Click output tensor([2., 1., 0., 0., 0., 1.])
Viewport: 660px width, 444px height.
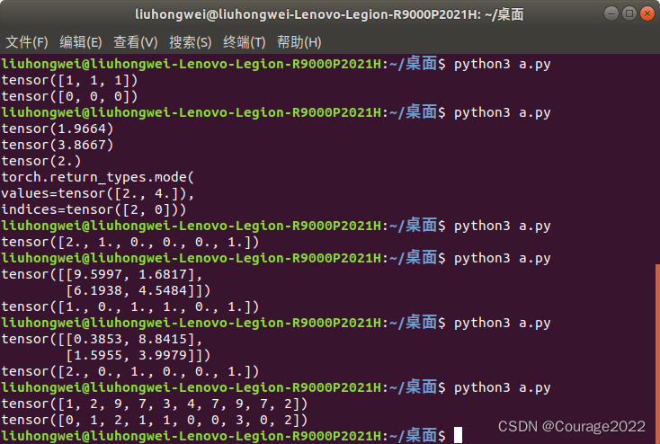pos(130,242)
